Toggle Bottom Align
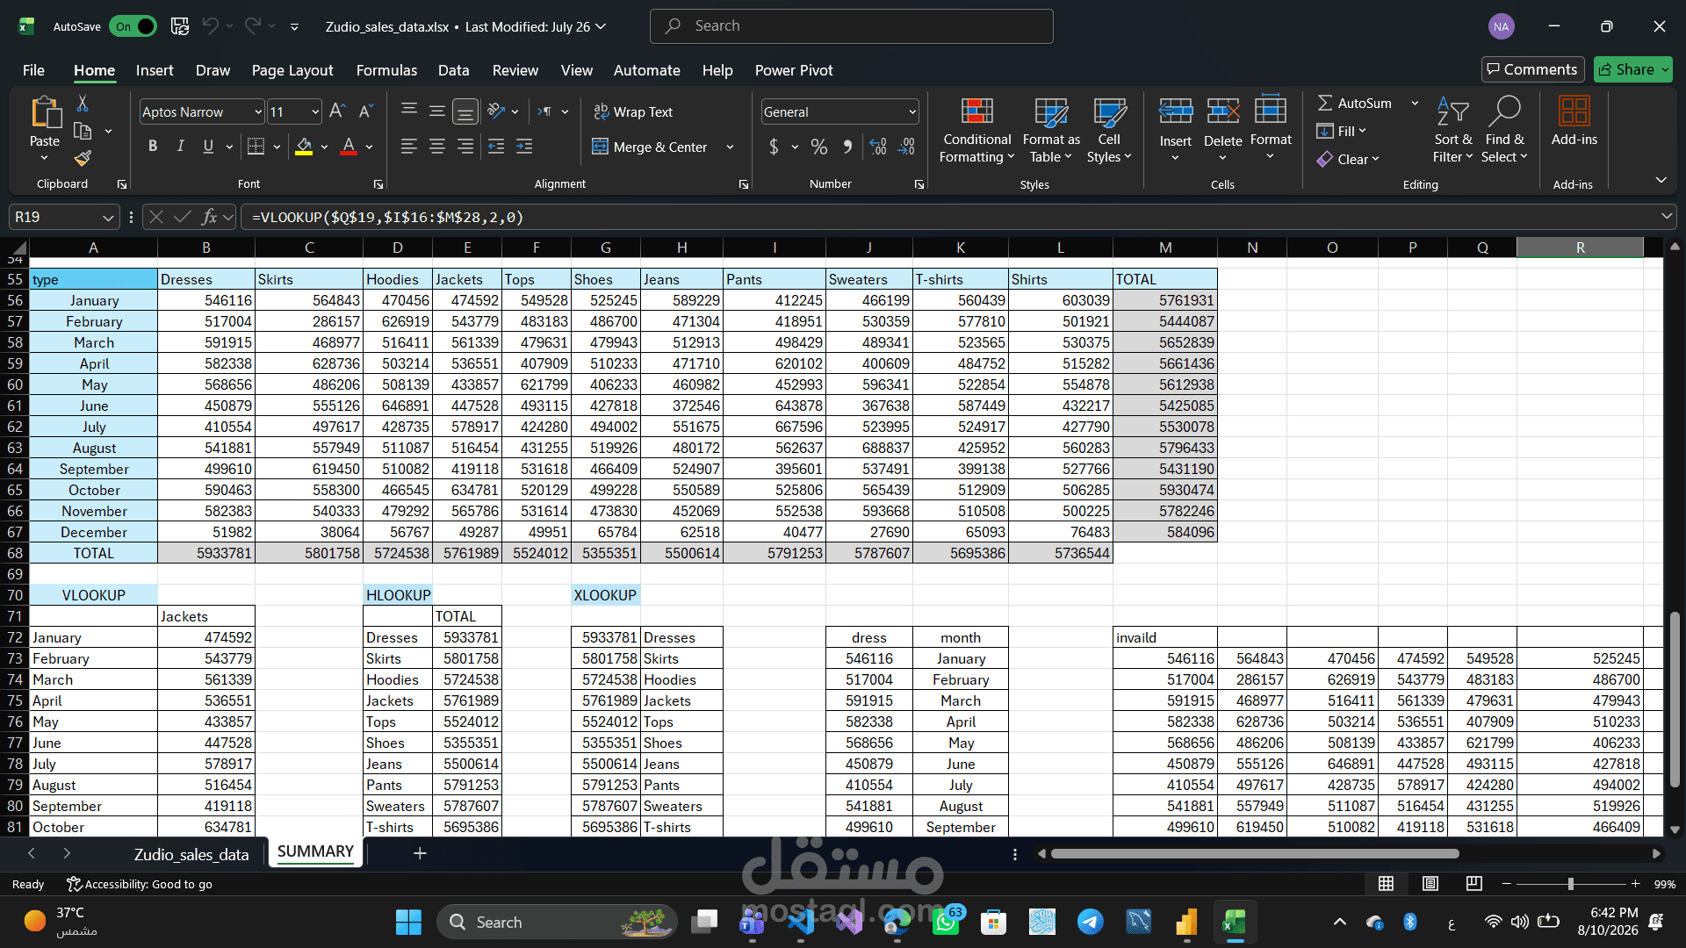 pyautogui.click(x=465, y=111)
